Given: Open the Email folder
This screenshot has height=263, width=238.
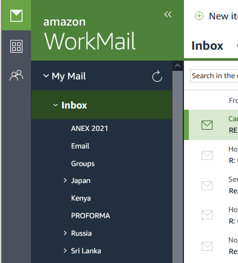Looking at the screenshot, I should (x=80, y=146).
